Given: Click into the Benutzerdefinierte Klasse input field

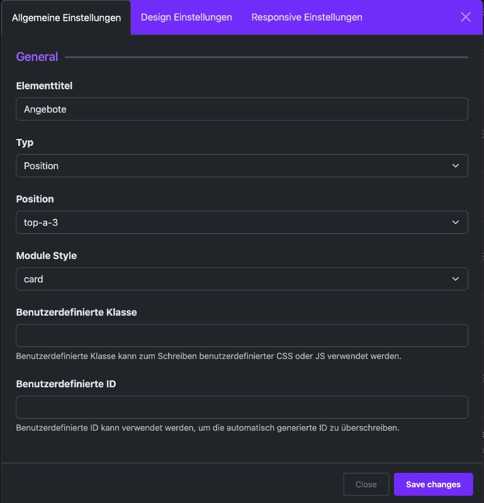Looking at the screenshot, I should (x=242, y=336).
